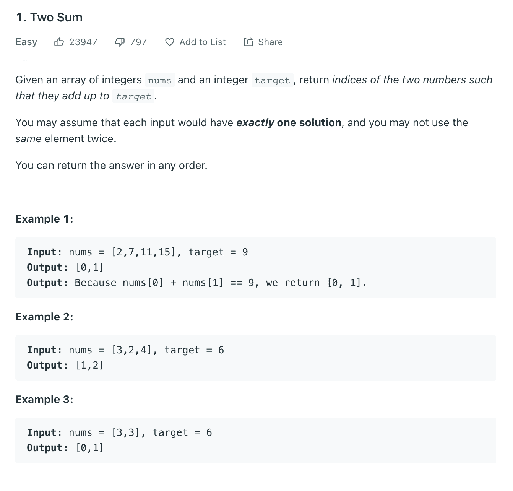Click the heart icon beside Add to List

170,42
